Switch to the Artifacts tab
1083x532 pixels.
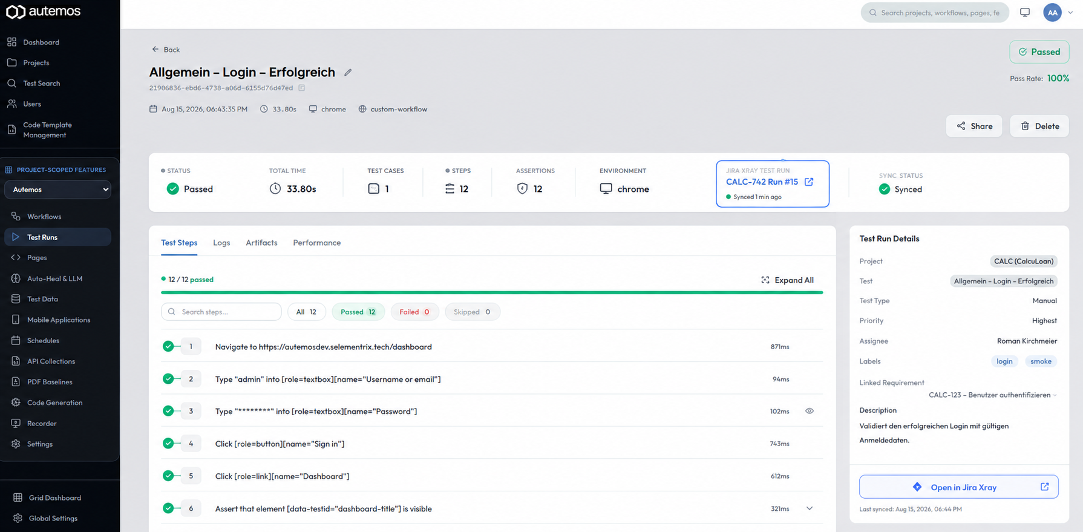(x=261, y=243)
